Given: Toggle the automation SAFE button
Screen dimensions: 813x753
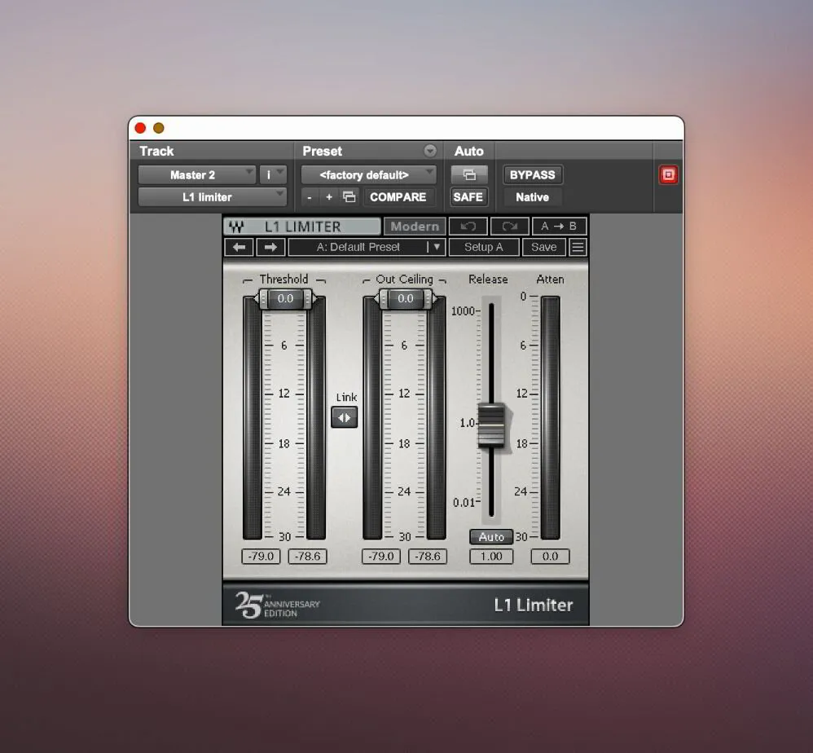Looking at the screenshot, I should click(x=468, y=197).
